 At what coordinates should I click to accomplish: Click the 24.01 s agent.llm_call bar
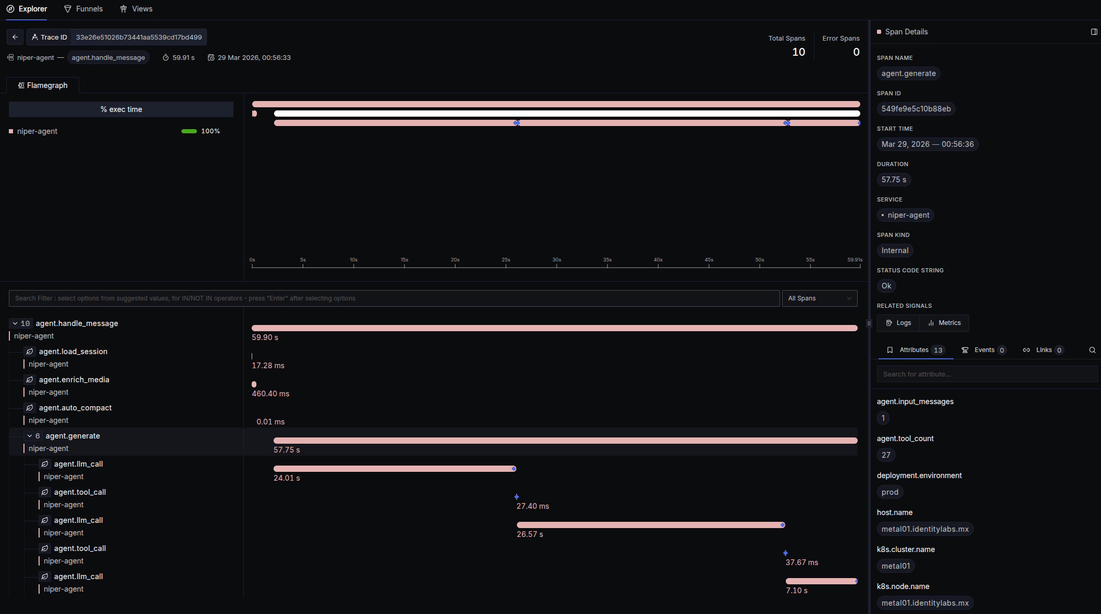pyautogui.click(x=394, y=469)
